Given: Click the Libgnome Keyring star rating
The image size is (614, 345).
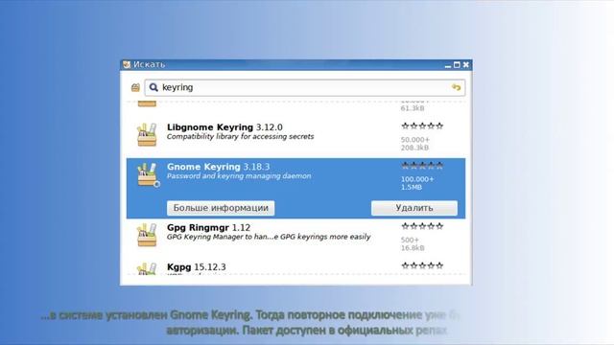Looking at the screenshot, I should tap(422, 126).
